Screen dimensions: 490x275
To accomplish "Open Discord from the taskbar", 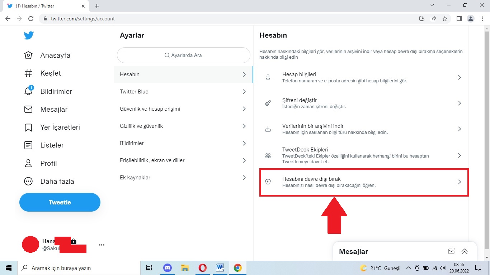I will (x=168, y=268).
